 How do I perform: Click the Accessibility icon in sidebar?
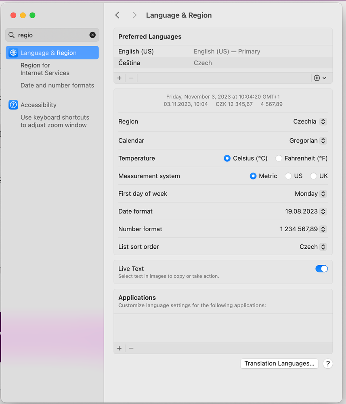point(13,105)
